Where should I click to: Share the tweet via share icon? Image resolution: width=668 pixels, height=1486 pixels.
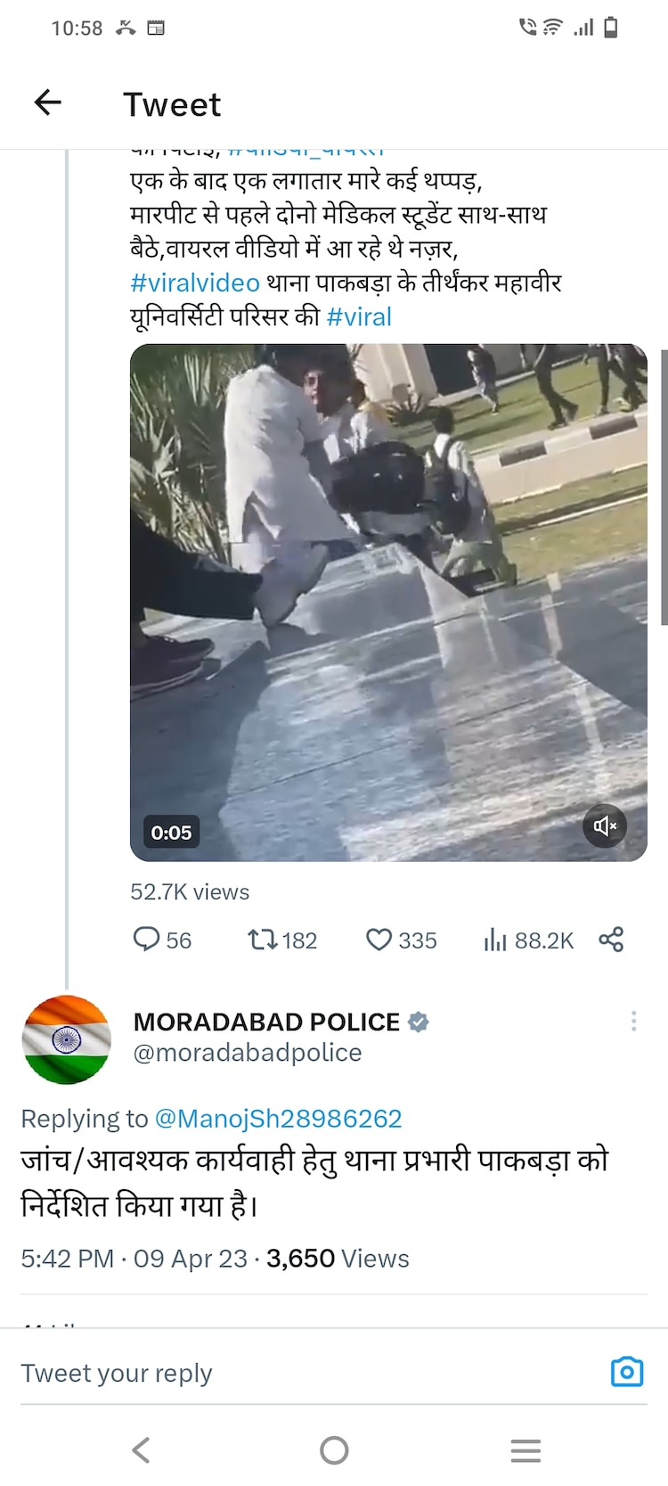point(611,940)
